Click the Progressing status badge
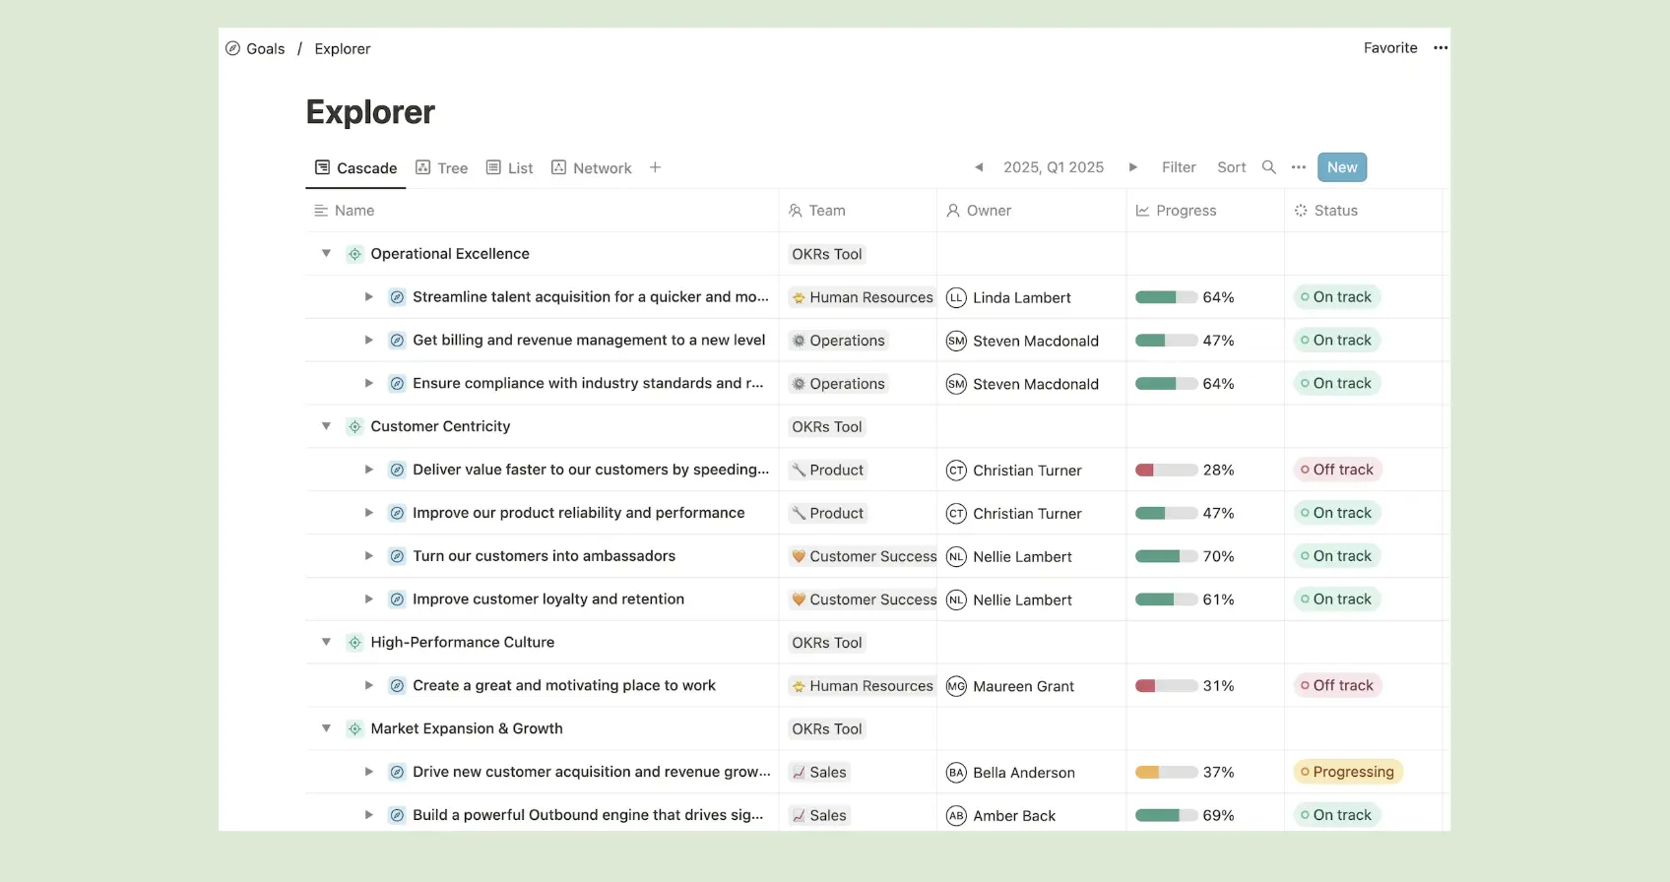This screenshot has height=882, width=1670. click(x=1348, y=772)
